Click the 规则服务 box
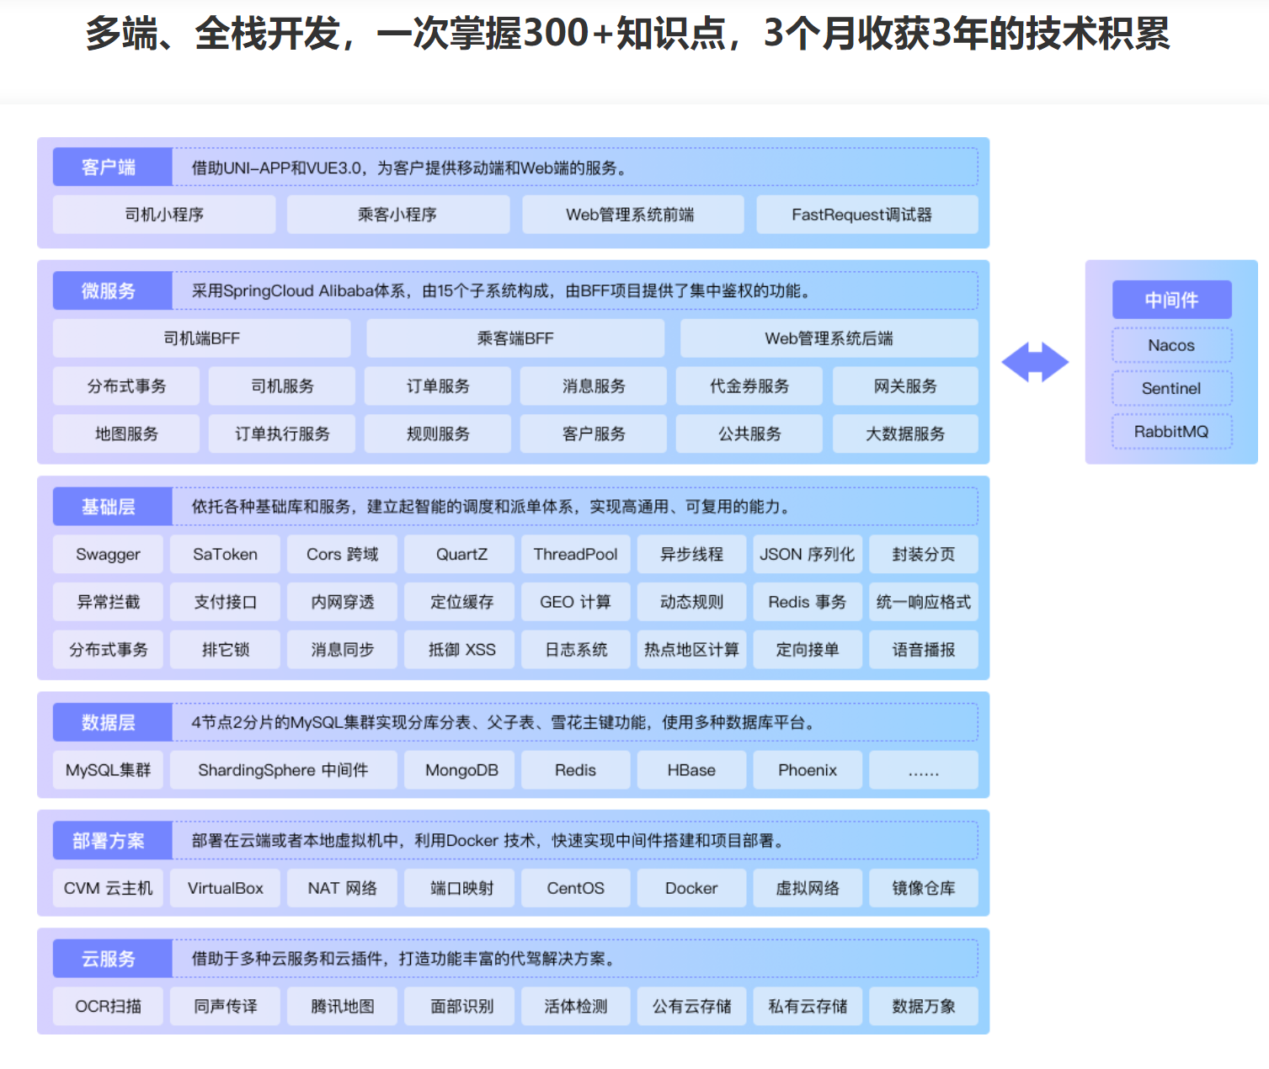1269x1069 pixels. point(438,433)
